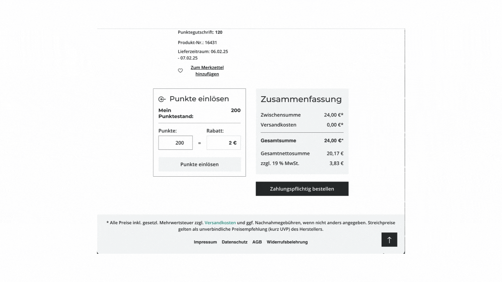View the Widerrufsbelehrung page
The height and width of the screenshot is (282, 502).
pyautogui.click(x=287, y=242)
